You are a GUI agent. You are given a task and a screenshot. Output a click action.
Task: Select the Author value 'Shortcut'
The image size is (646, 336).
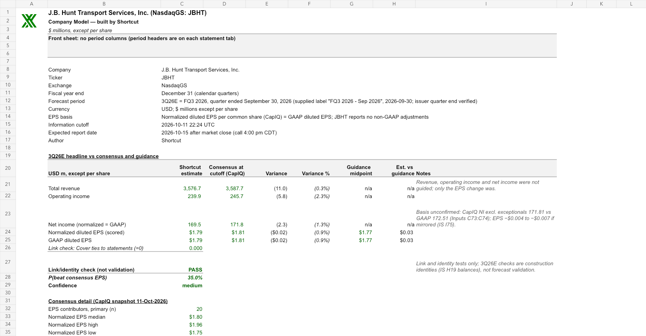171,141
